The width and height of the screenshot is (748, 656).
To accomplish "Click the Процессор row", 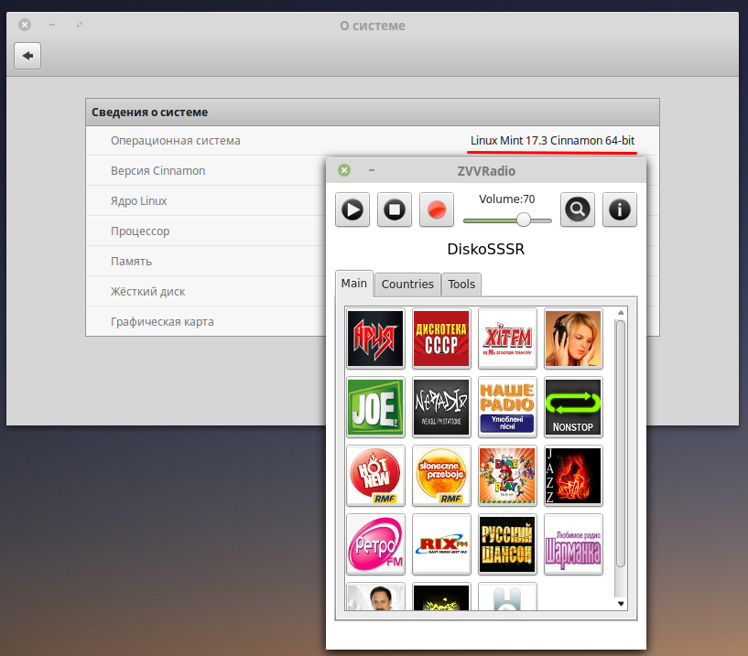I will (206, 231).
